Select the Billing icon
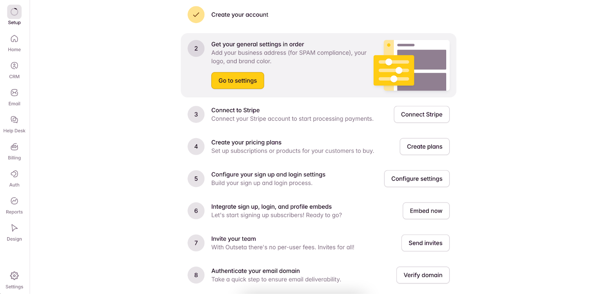 click(14, 151)
